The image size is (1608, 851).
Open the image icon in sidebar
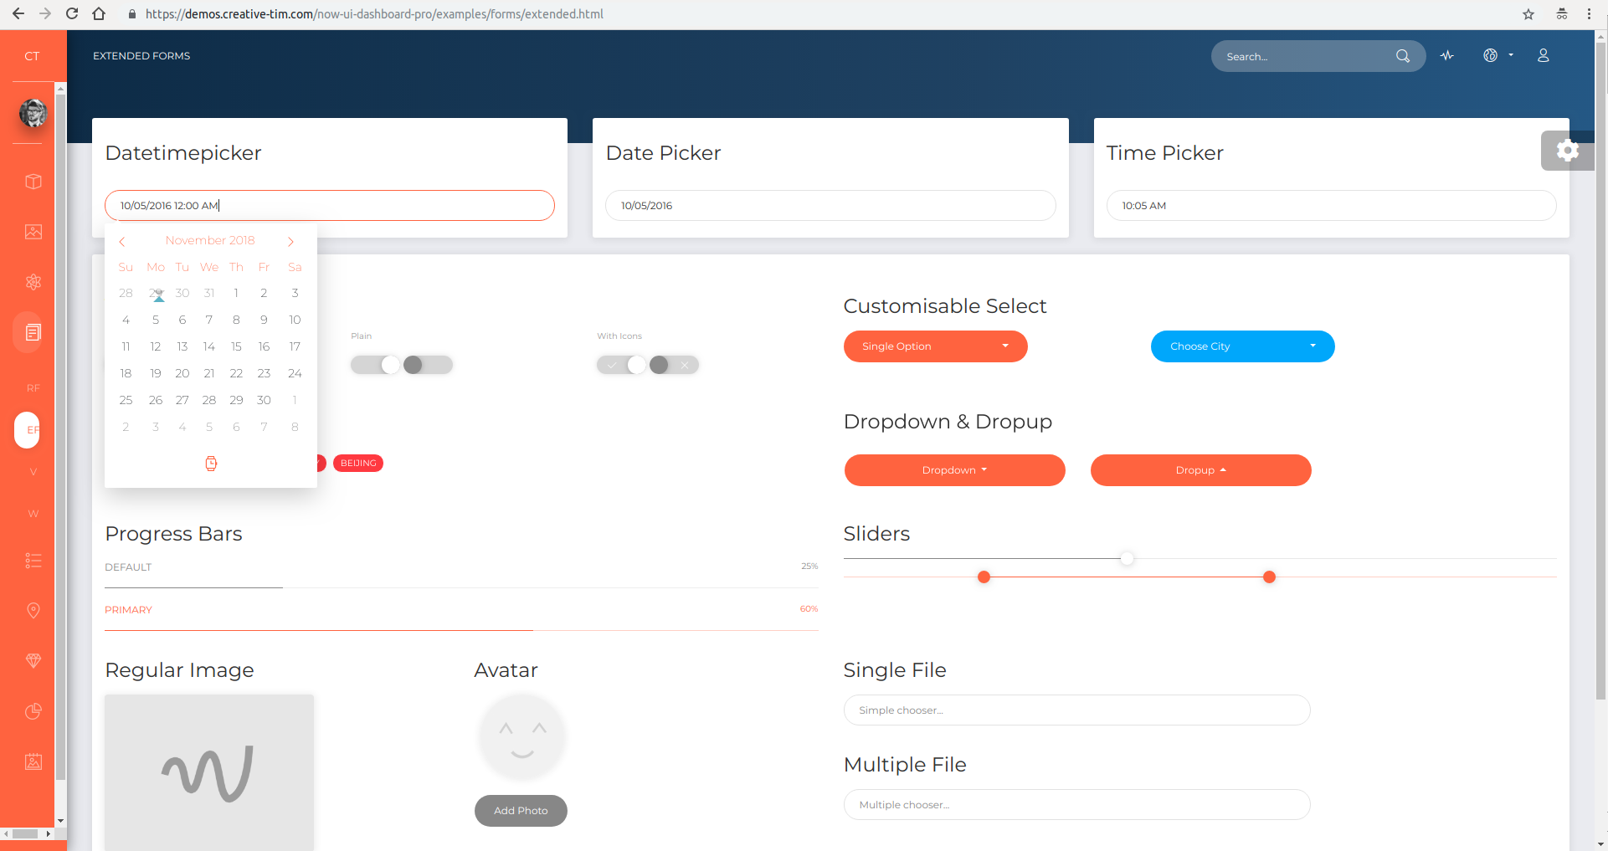coord(33,232)
